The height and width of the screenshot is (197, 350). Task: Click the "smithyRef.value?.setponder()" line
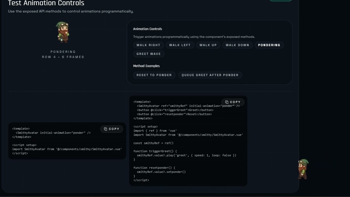[x=161, y=172]
